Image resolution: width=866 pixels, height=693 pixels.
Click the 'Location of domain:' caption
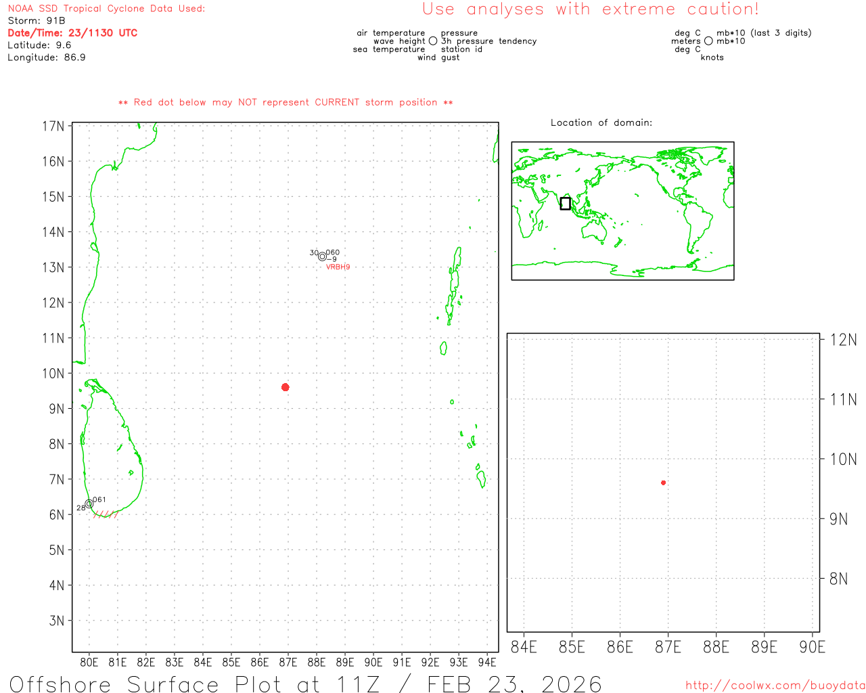click(601, 122)
